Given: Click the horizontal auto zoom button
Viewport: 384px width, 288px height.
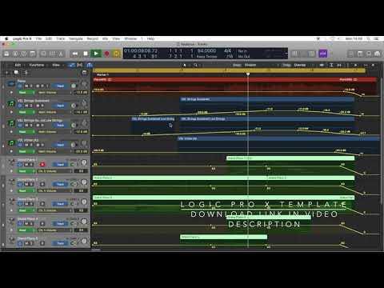Looking at the screenshot, I should 339,65.
